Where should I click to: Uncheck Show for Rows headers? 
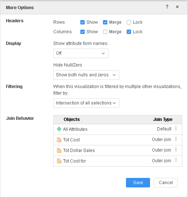click(83, 22)
